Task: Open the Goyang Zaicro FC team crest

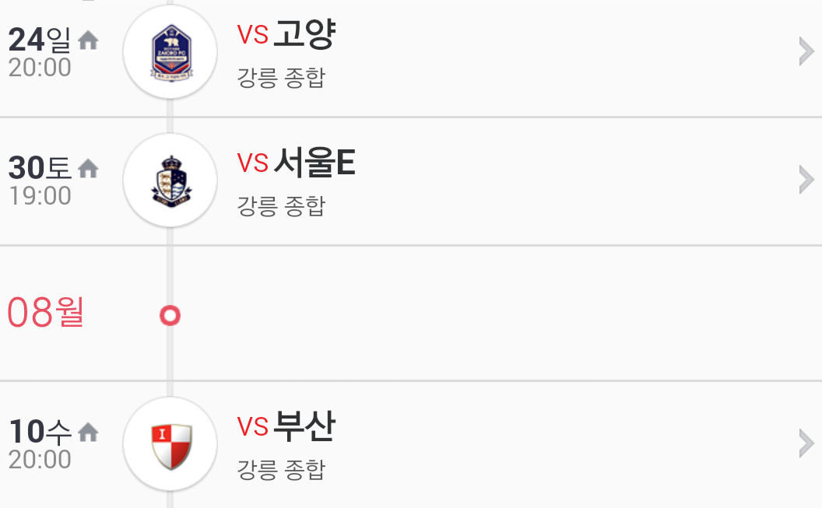Action: tap(170, 52)
